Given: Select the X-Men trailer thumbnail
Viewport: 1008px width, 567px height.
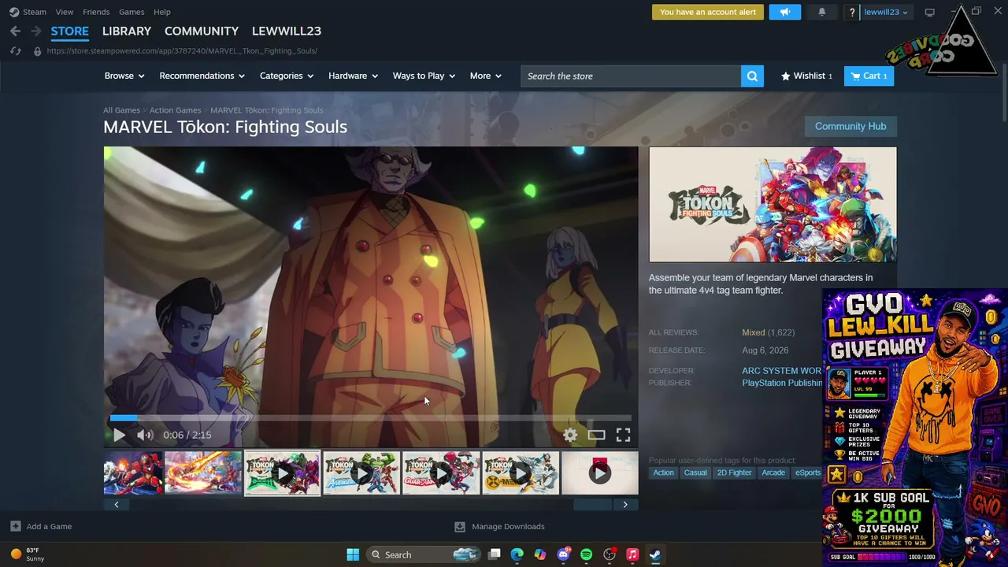Looking at the screenshot, I should [521, 472].
